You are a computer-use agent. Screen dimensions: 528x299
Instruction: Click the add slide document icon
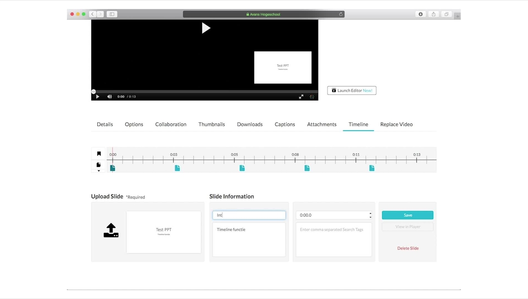[99, 165]
